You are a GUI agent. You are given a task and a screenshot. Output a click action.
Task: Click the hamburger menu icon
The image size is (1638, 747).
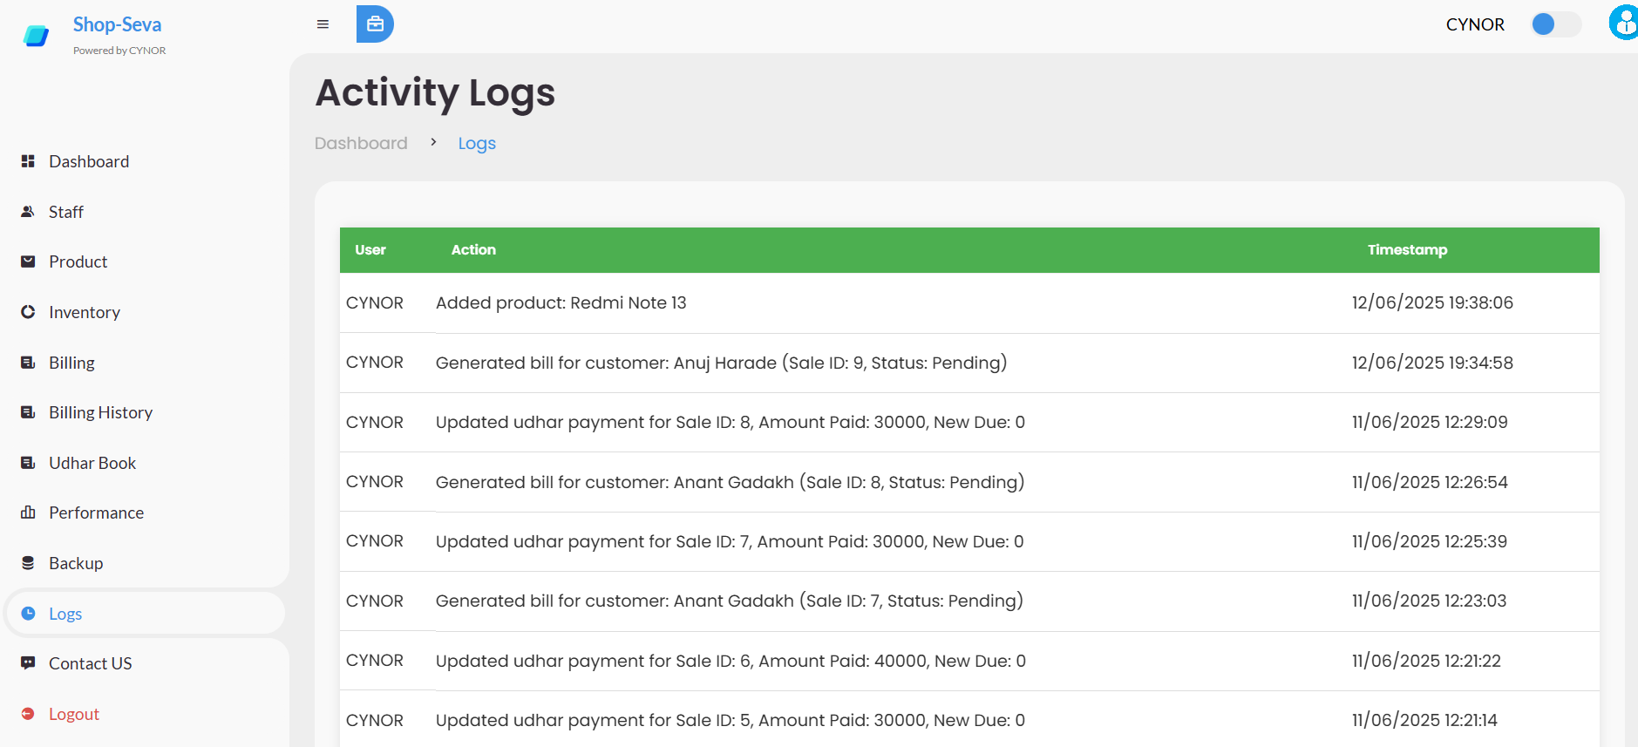point(323,24)
